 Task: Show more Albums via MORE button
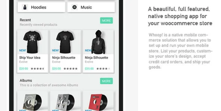(x=106, y=81)
